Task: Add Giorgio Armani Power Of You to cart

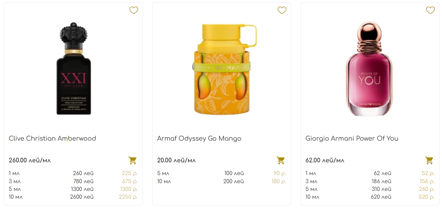Action: [x=430, y=161]
